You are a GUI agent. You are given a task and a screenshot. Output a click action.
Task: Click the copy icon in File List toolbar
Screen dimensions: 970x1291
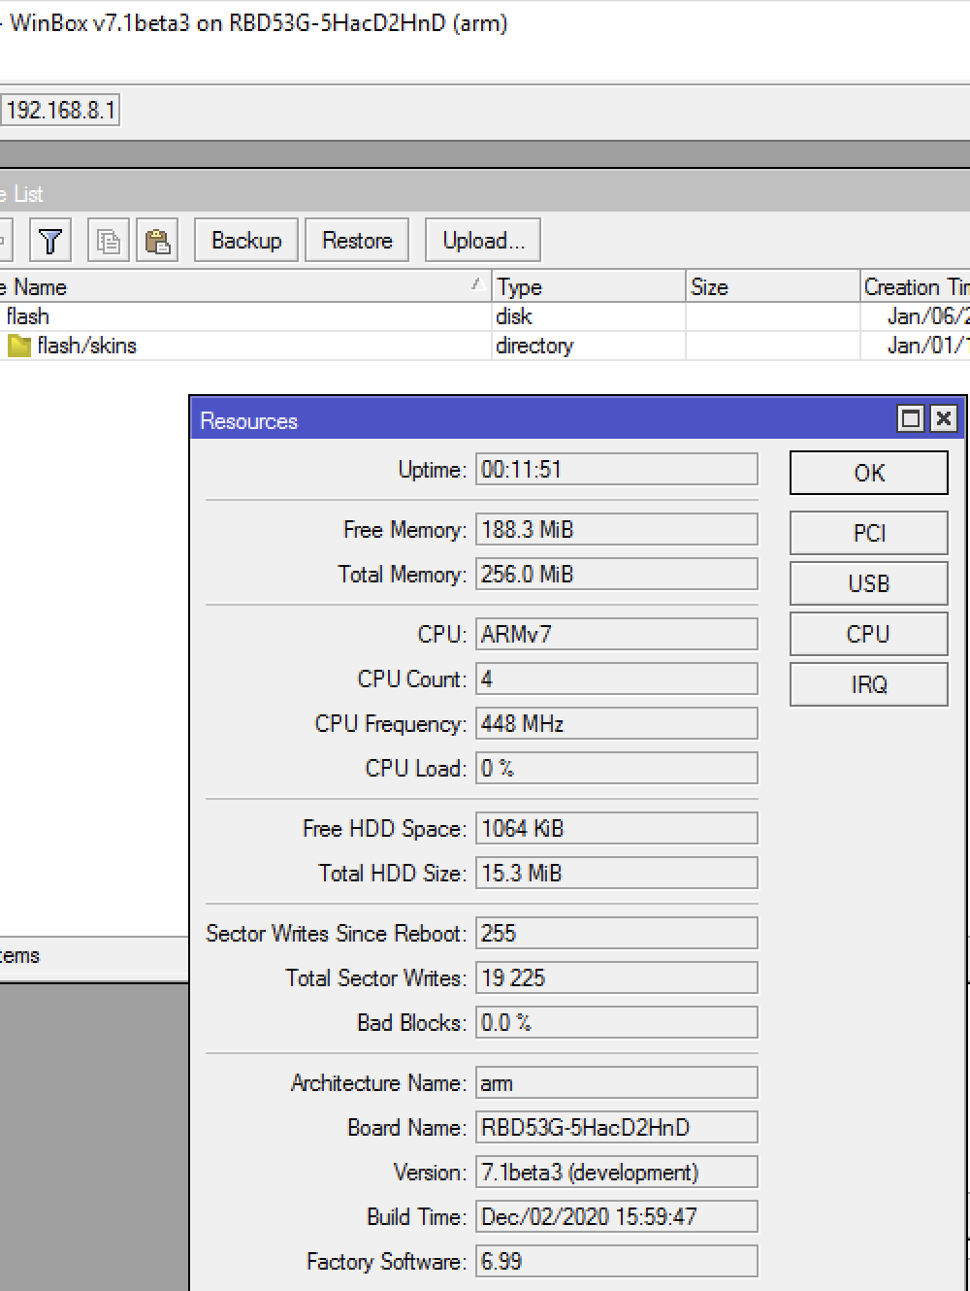tap(109, 241)
